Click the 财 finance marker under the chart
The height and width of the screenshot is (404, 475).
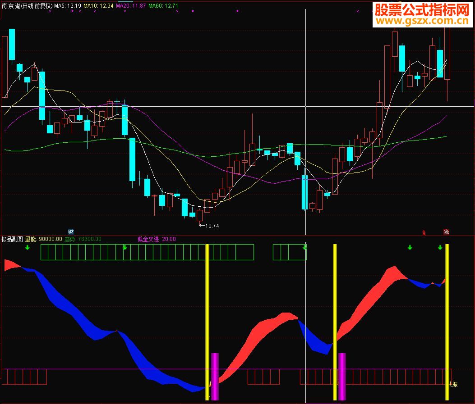[71, 232]
